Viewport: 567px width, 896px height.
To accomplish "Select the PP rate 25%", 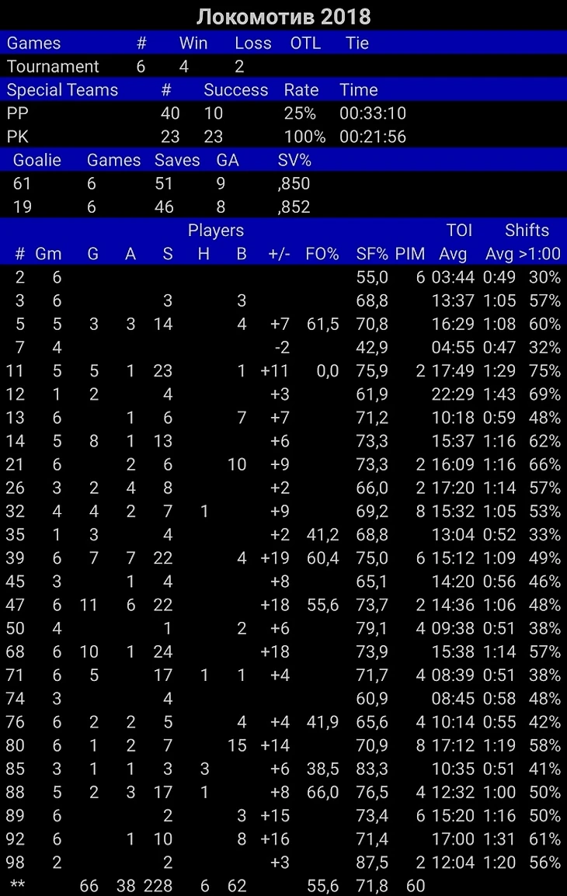I will [300, 113].
